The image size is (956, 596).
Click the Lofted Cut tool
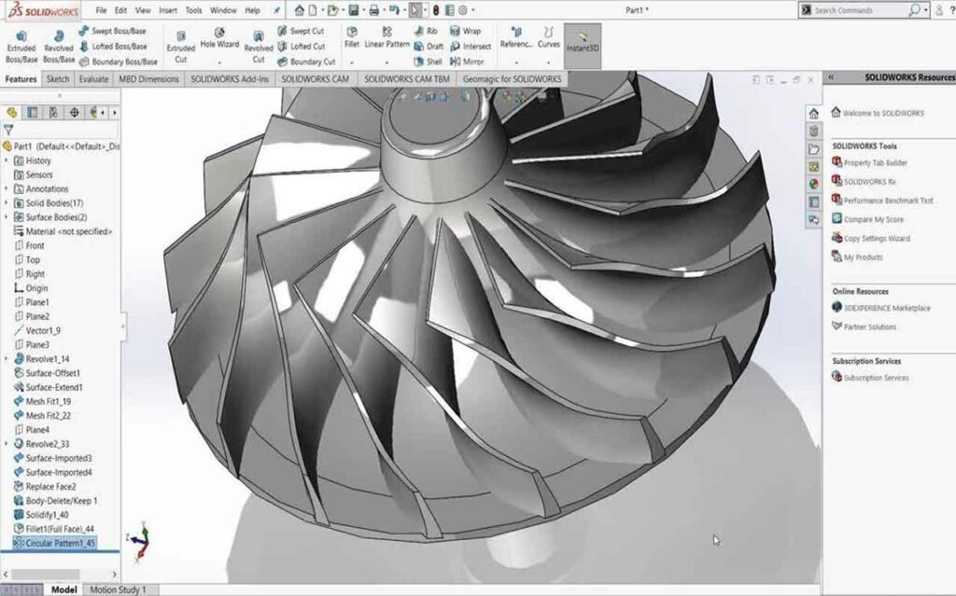click(302, 47)
